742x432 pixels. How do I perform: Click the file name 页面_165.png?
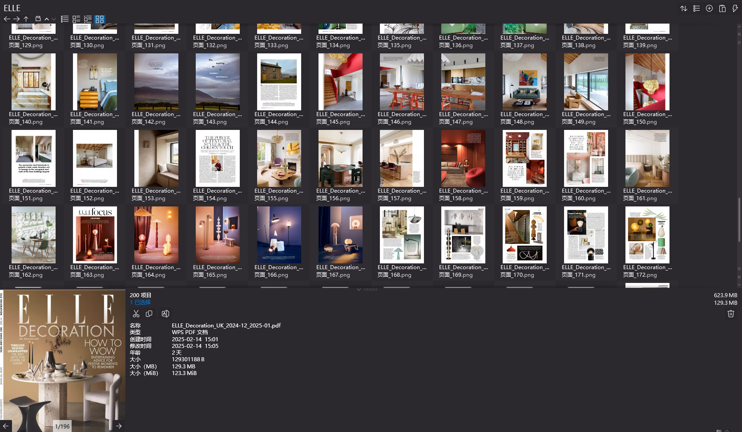click(210, 275)
